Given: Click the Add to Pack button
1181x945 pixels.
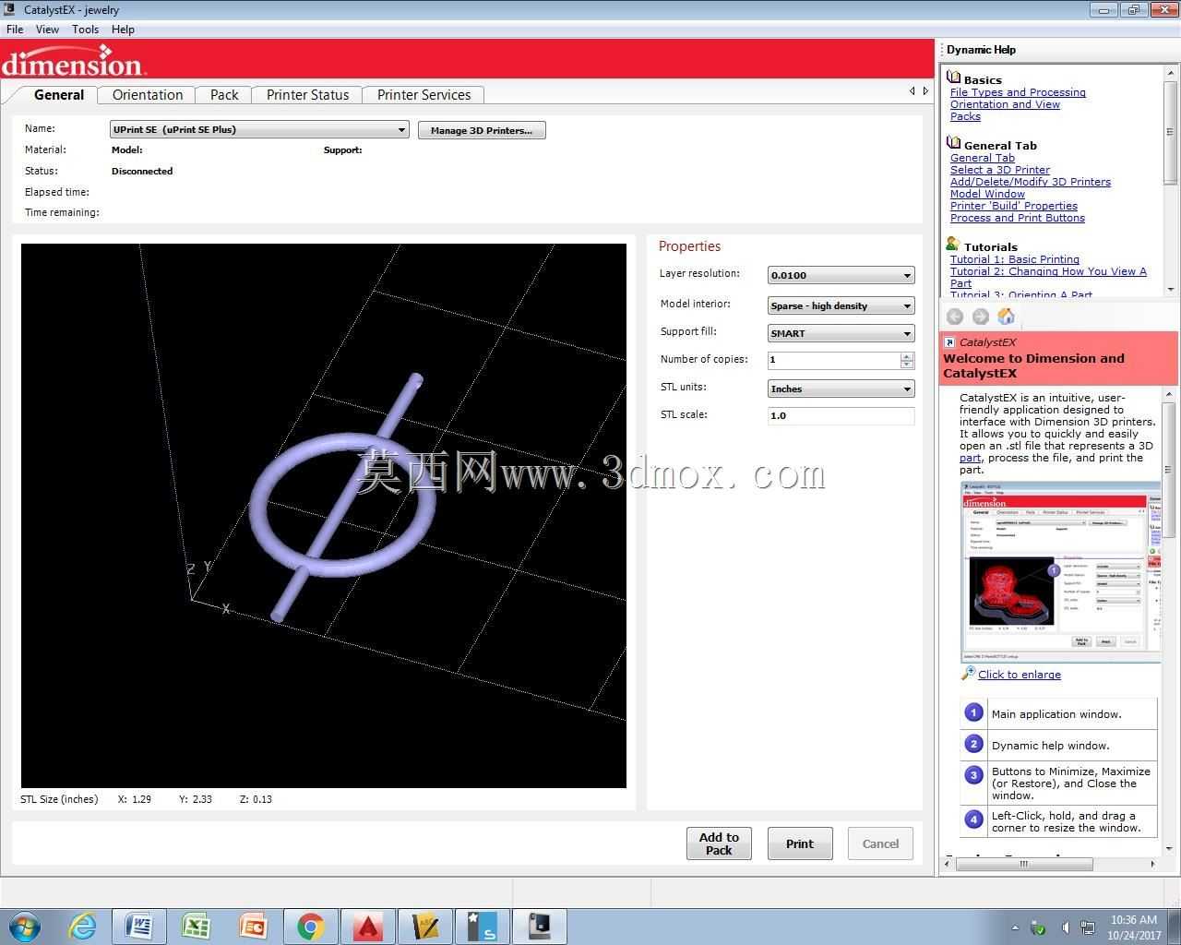Looking at the screenshot, I should [719, 843].
